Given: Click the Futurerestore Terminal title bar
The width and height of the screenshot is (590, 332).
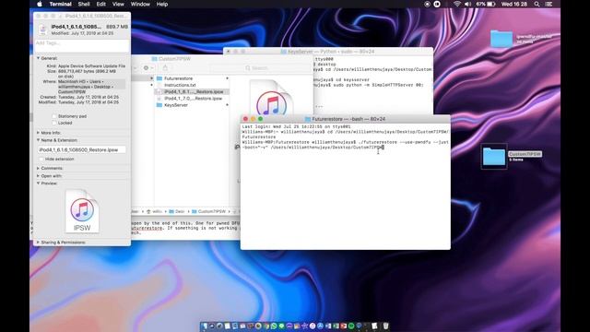Looking at the screenshot, I should point(346,119).
